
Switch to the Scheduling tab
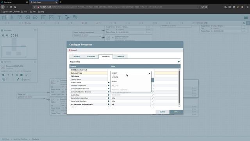[x=91, y=56]
